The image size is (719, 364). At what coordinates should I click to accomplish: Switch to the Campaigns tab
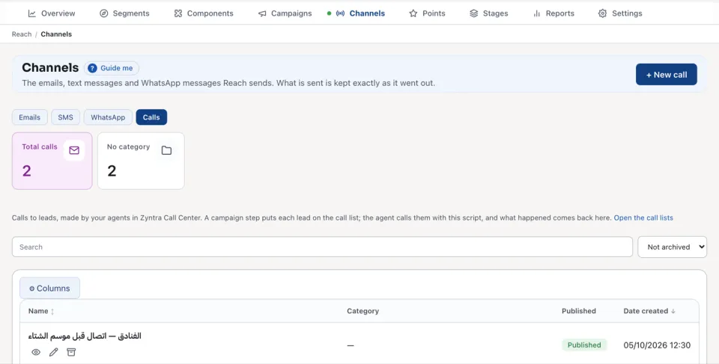(x=285, y=13)
